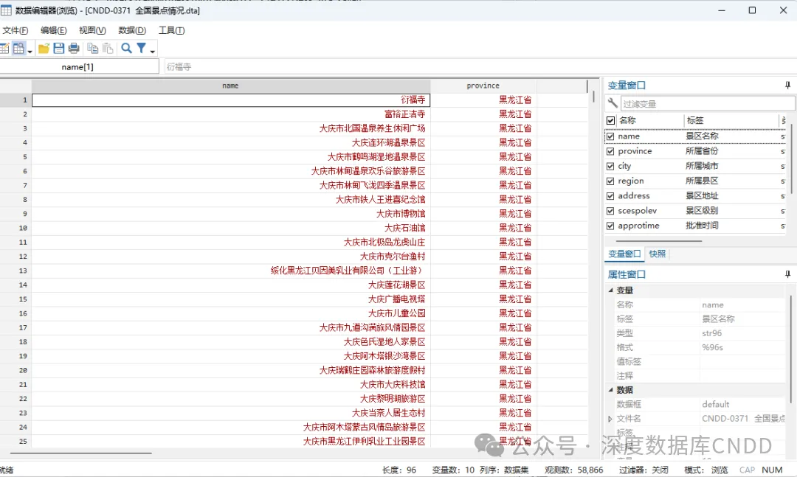
Task: Click the province column header
Action: [483, 86]
